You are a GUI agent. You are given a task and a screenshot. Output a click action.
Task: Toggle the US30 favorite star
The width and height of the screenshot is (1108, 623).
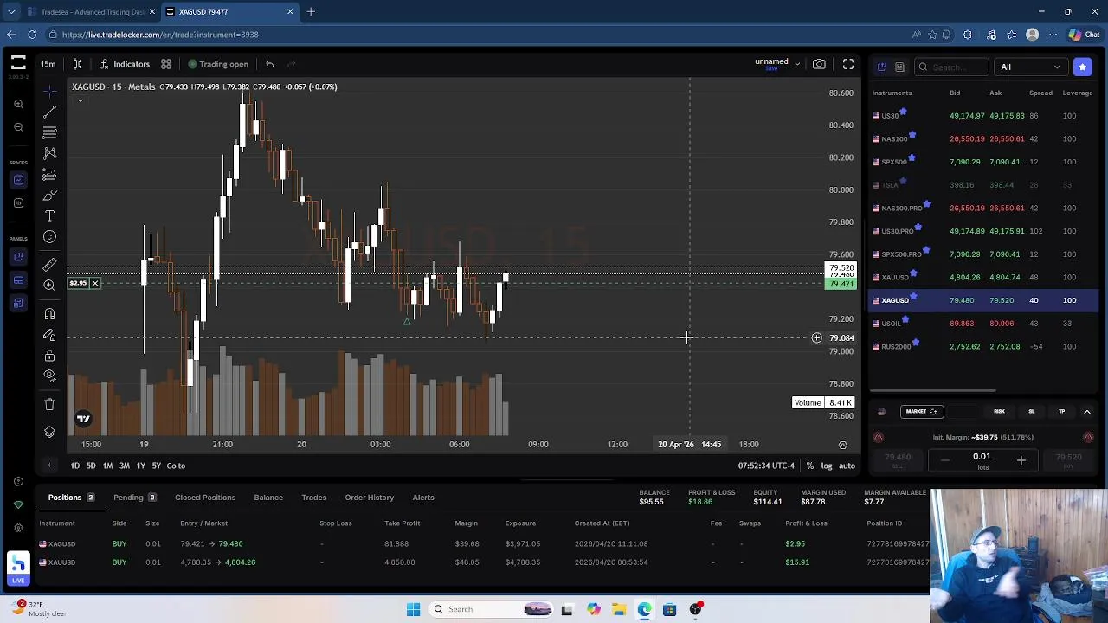(x=903, y=112)
